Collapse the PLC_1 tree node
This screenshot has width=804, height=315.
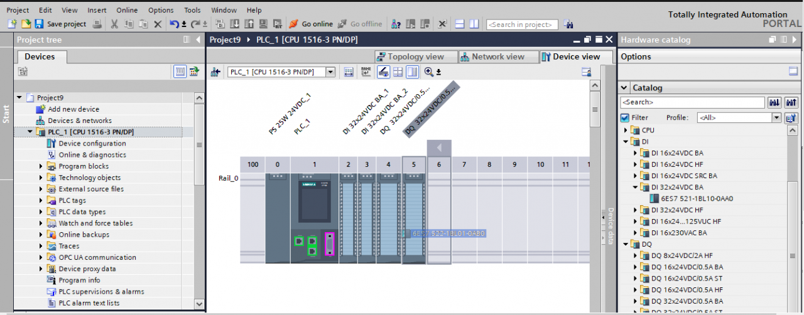pos(30,132)
